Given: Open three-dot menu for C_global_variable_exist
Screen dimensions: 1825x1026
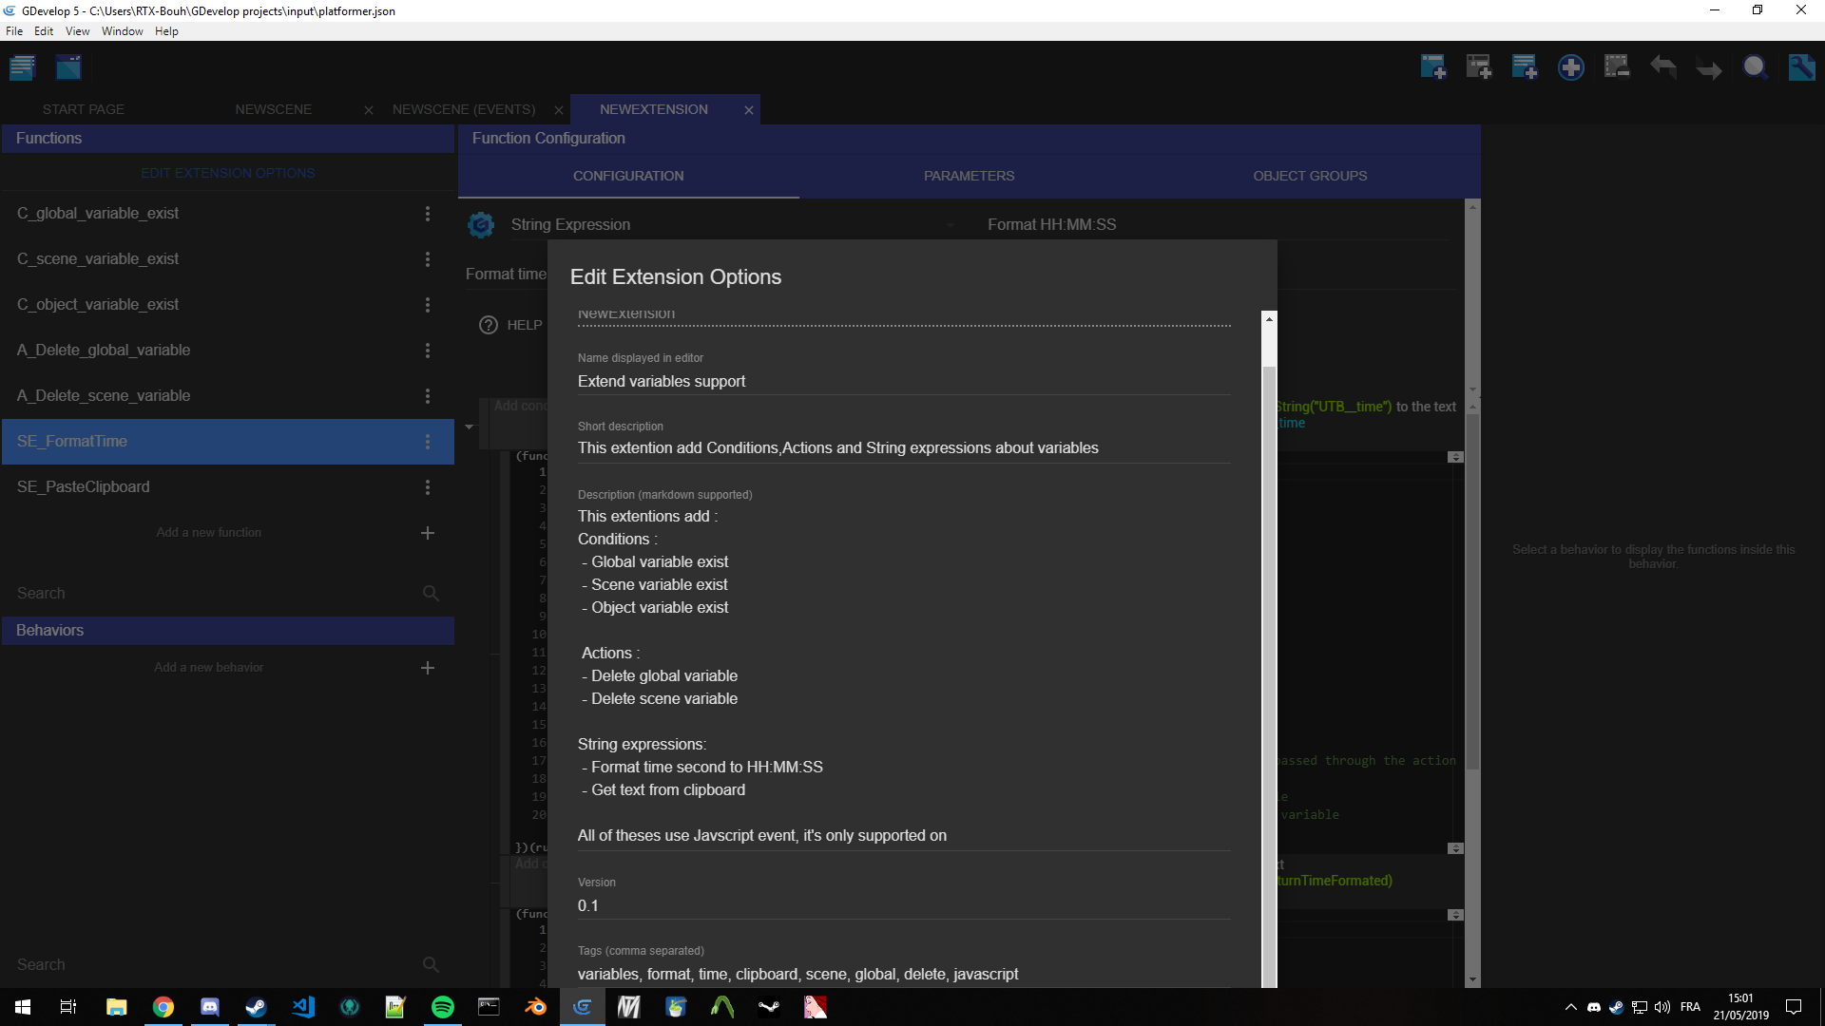Looking at the screenshot, I should [428, 214].
